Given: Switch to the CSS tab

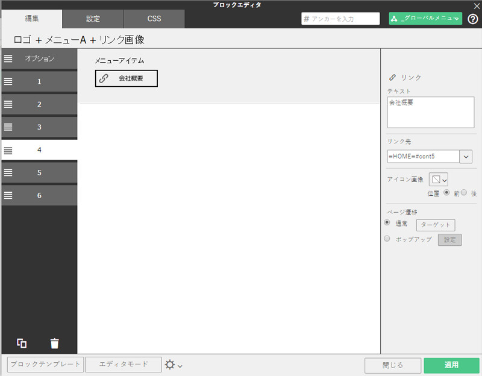Looking at the screenshot, I should point(154,19).
